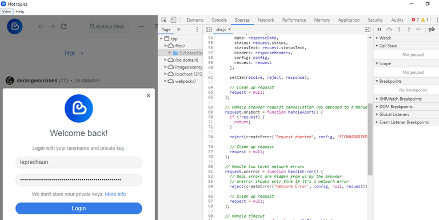Collapse the file:// tree node
439x220 pixels.
coord(165,46)
